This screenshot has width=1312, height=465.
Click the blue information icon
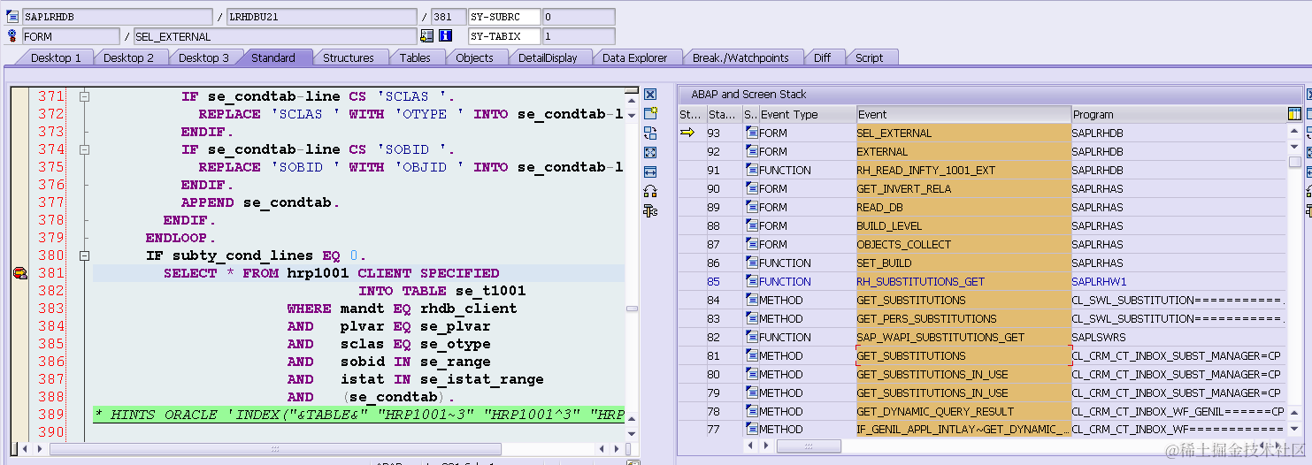[446, 36]
